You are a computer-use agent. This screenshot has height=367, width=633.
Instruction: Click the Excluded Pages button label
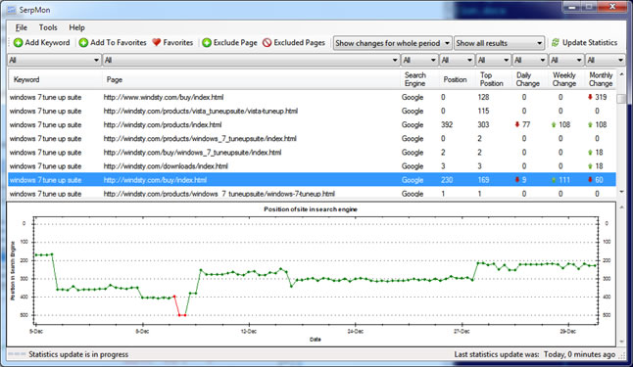tap(299, 42)
